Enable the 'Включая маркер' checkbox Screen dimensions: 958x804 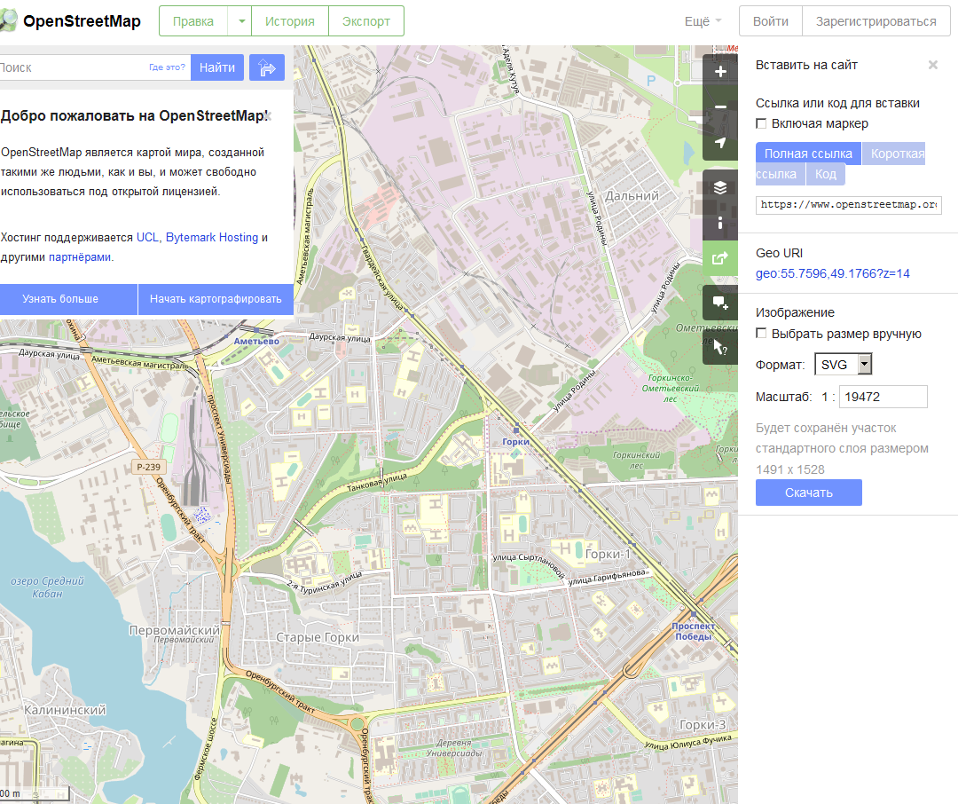click(x=761, y=123)
